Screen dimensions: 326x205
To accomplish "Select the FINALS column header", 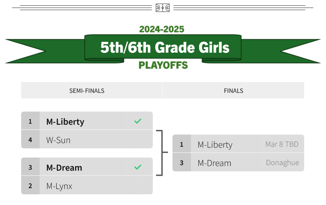I will 233,91.
